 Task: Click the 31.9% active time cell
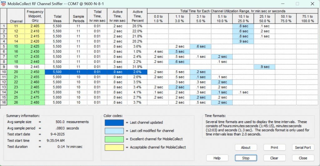[137, 67]
